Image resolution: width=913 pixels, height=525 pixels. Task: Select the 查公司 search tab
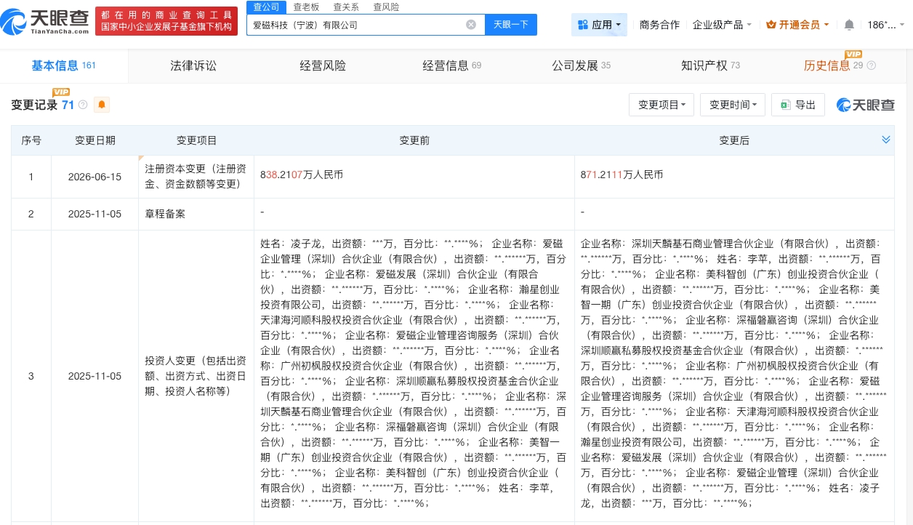point(266,7)
